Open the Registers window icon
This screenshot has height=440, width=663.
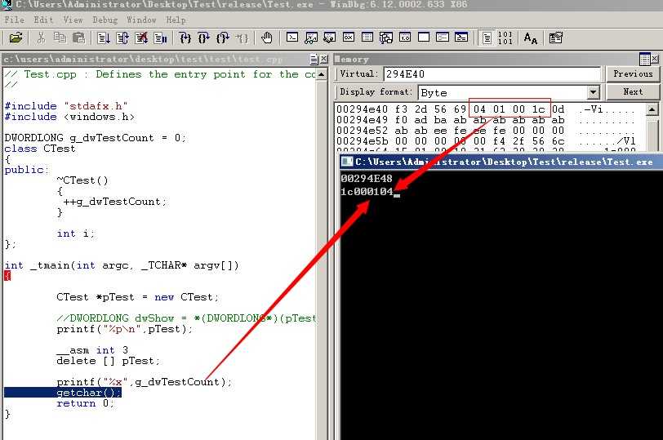(349, 38)
